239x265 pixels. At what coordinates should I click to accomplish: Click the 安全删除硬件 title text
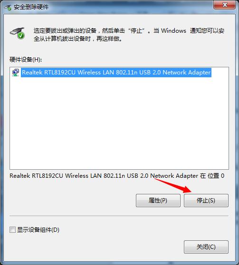coord(31,7)
